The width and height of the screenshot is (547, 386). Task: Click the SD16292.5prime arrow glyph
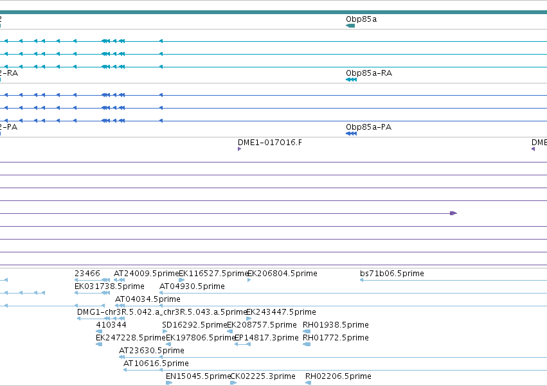pos(165,331)
